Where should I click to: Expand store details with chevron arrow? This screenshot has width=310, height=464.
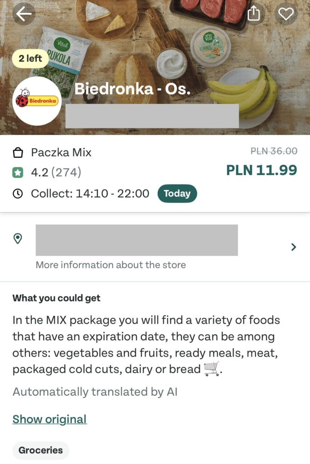[x=294, y=247]
